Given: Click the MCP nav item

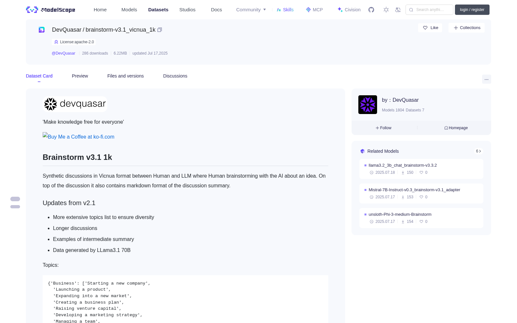Looking at the screenshot, I should 314,10.
